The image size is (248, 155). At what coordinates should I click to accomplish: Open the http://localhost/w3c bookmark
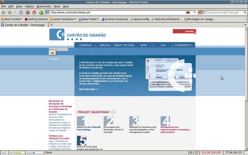point(167,19)
